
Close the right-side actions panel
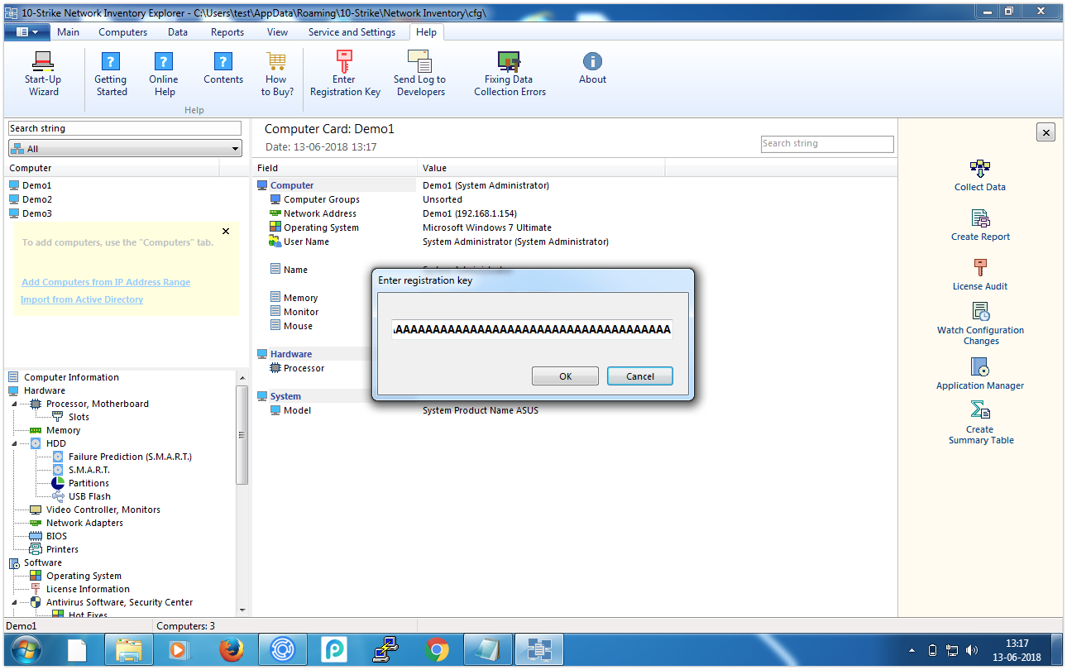point(1045,132)
